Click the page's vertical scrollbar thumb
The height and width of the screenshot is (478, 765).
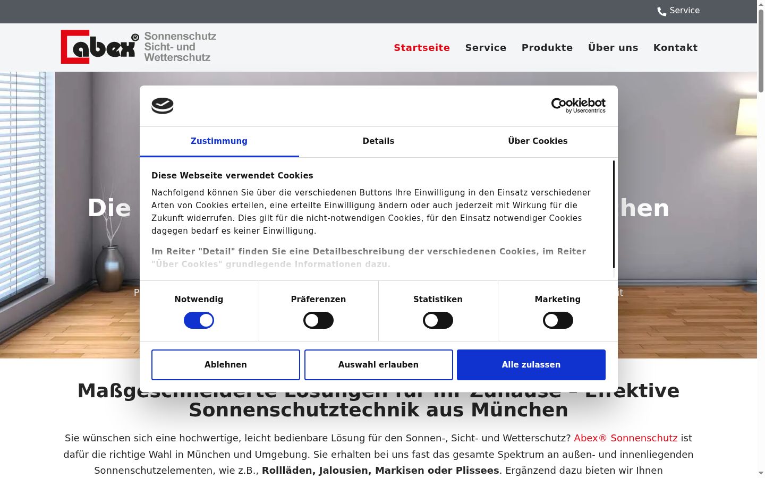(761, 50)
